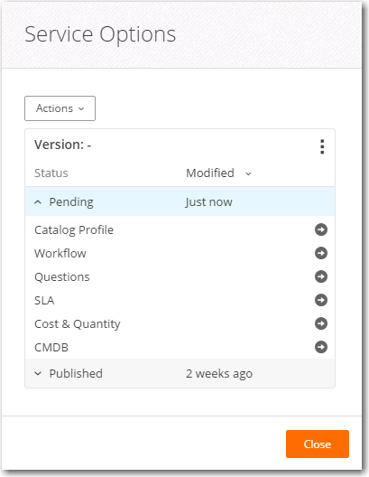Click the SLA arrow icon
The height and width of the screenshot is (477, 369).
(x=320, y=300)
